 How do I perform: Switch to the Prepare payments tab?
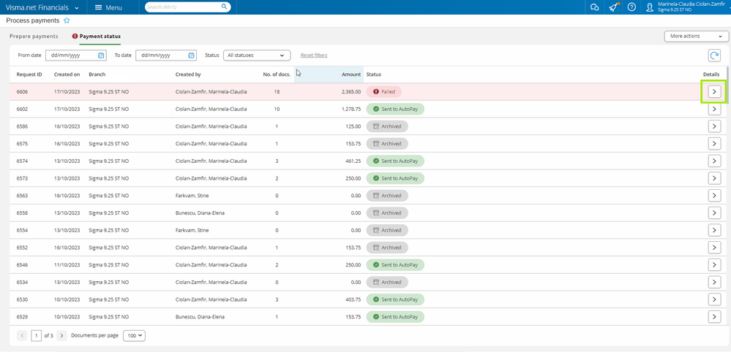34,36
